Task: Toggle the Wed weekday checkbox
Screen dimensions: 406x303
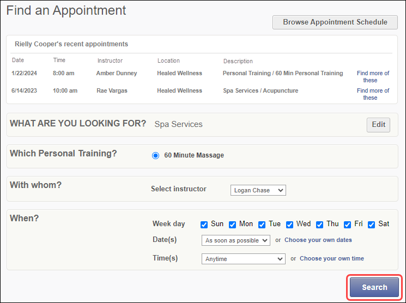Action: coord(289,225)
